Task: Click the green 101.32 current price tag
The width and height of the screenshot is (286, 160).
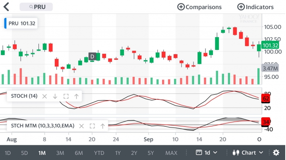Action: pos(271,45)
